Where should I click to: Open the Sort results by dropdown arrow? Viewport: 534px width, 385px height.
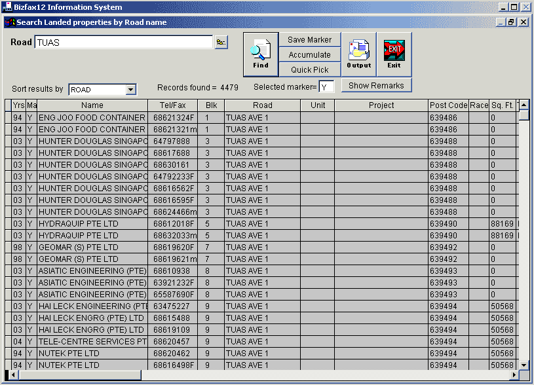coord(131,90)
